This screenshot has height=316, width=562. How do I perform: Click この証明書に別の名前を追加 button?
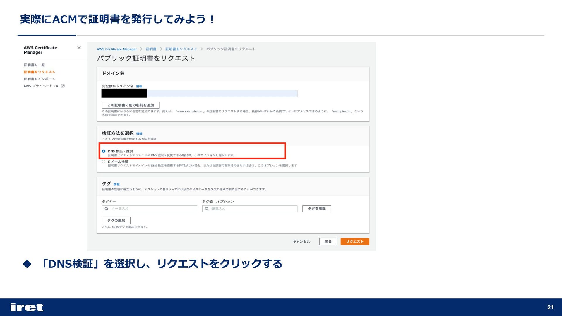[131, 105]
